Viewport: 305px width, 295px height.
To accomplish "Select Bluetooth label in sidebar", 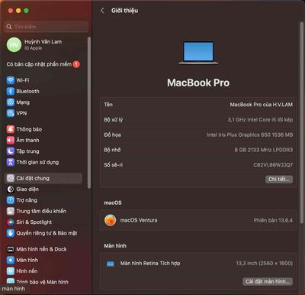I will (28, 91).
